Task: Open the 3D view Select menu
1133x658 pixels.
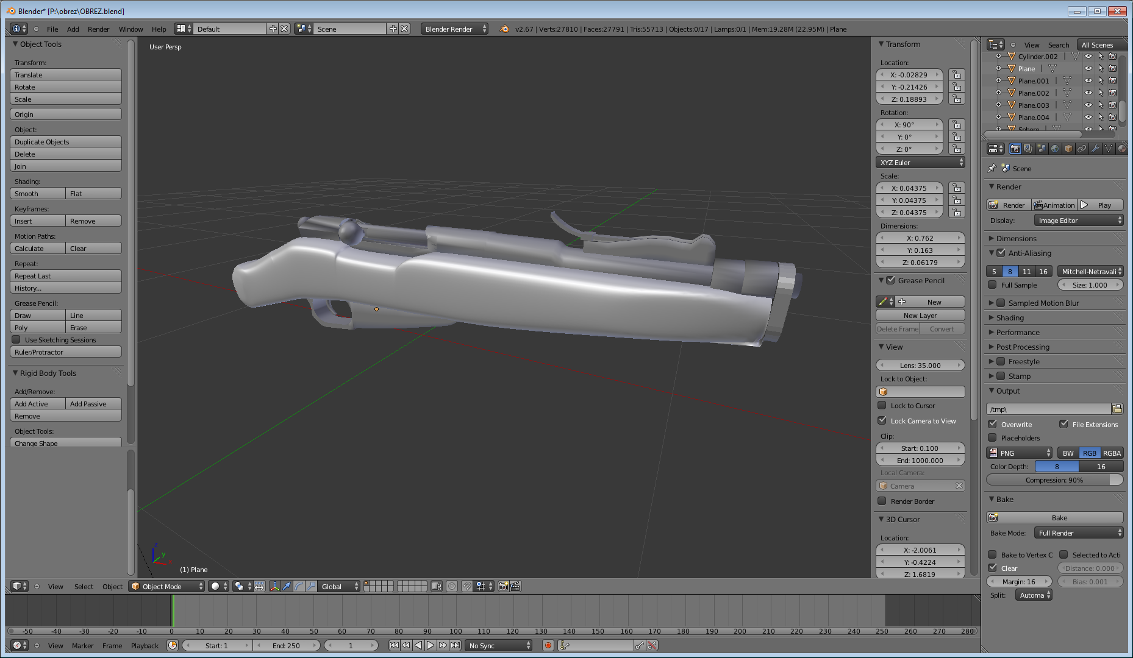Action: (x=84, y=586)
